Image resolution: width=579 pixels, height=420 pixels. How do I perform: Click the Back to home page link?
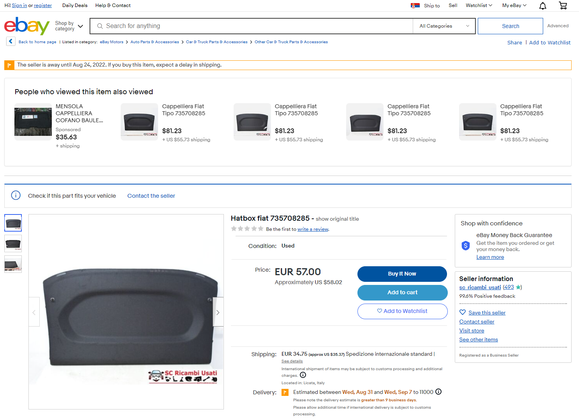(x=37, y=42)
